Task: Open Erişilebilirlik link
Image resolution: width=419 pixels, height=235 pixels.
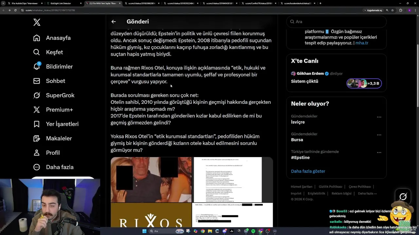Action: (316, 193)
